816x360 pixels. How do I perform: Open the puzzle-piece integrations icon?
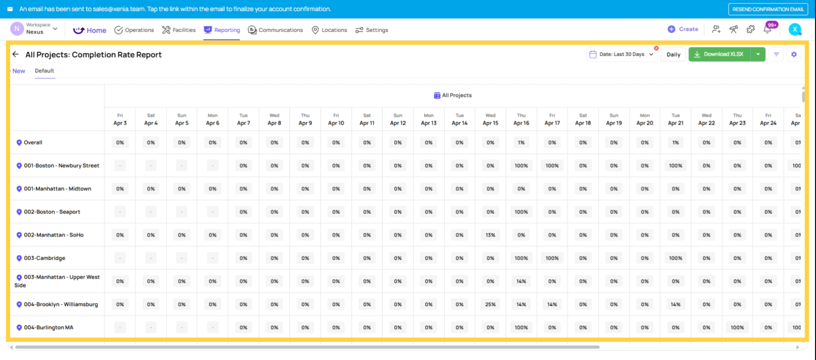(x=751, y=29)
